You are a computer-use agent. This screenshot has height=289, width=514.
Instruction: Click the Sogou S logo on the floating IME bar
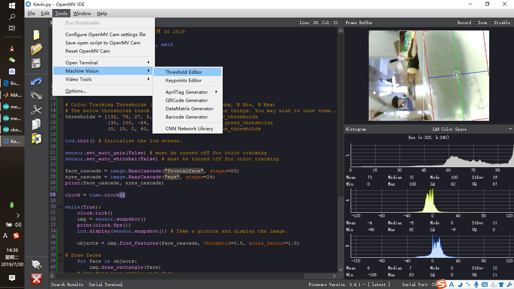coord(442,284)
